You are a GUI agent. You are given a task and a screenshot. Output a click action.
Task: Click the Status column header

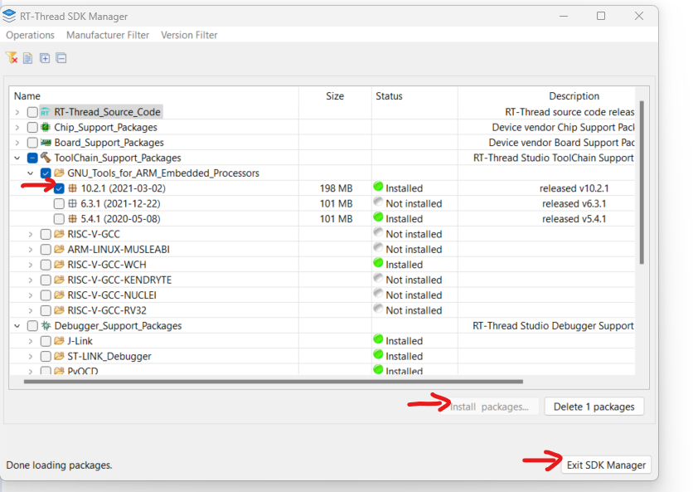(x=389, y=96)
